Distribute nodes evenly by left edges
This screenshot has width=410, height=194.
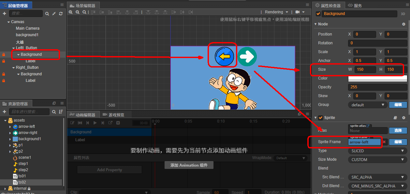pos(174,12)
